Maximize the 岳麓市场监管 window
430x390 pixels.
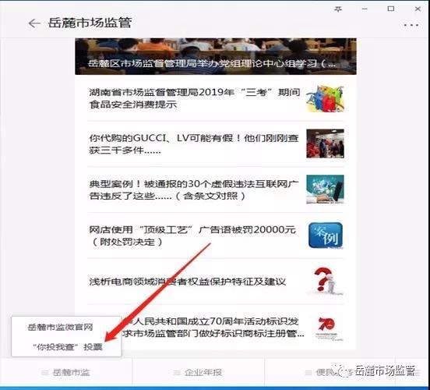(x=391, y=9)
